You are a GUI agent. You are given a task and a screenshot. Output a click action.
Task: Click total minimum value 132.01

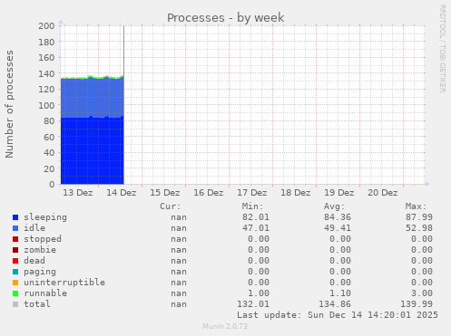pos(253,304)
